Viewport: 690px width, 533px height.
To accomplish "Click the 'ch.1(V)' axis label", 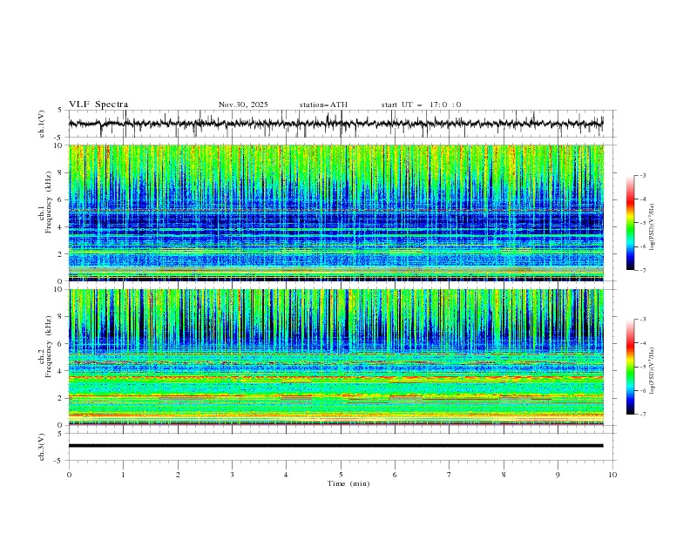I will click(x=42, y=124).
